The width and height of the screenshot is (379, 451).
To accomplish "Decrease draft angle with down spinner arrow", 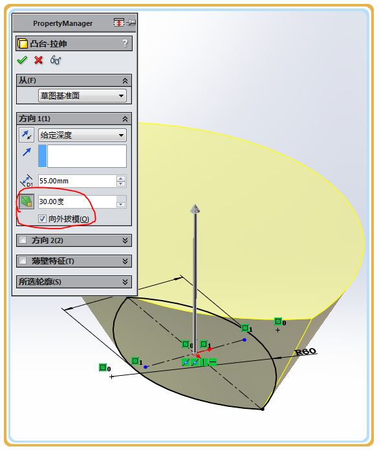I will coord(121,205).
